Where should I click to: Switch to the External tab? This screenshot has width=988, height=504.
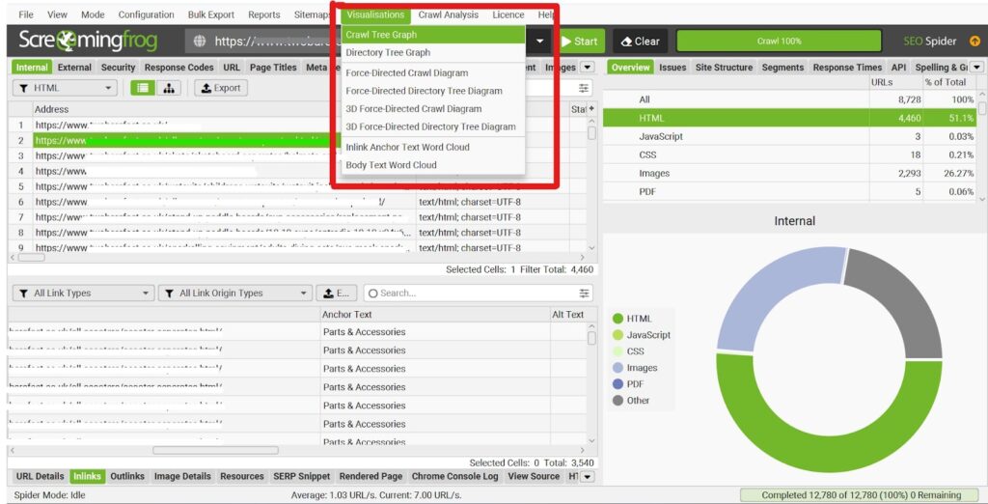74,68
